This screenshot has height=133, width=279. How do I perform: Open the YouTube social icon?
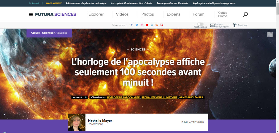(x=147, y=25)
